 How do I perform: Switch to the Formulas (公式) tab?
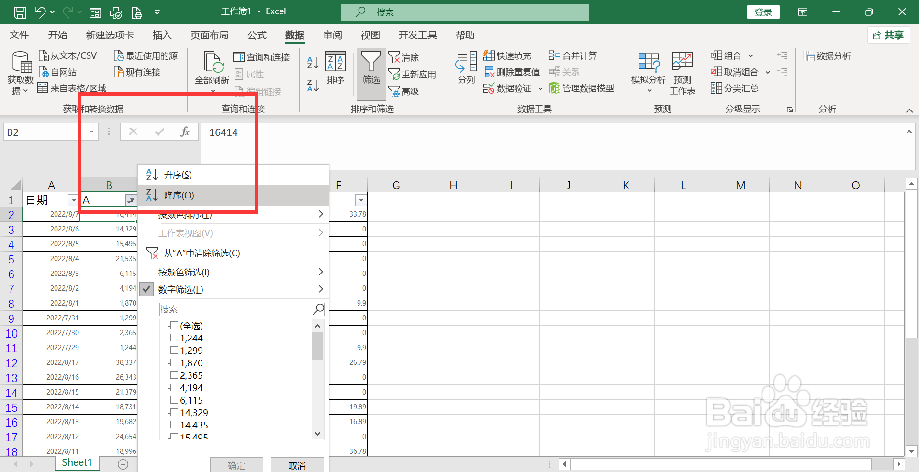click(x=257, y=35)
